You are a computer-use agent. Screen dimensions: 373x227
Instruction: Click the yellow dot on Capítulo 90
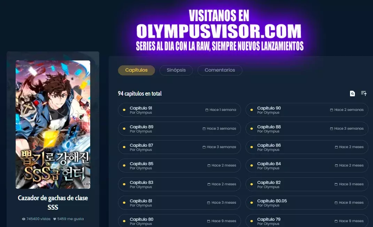(251, 110)
